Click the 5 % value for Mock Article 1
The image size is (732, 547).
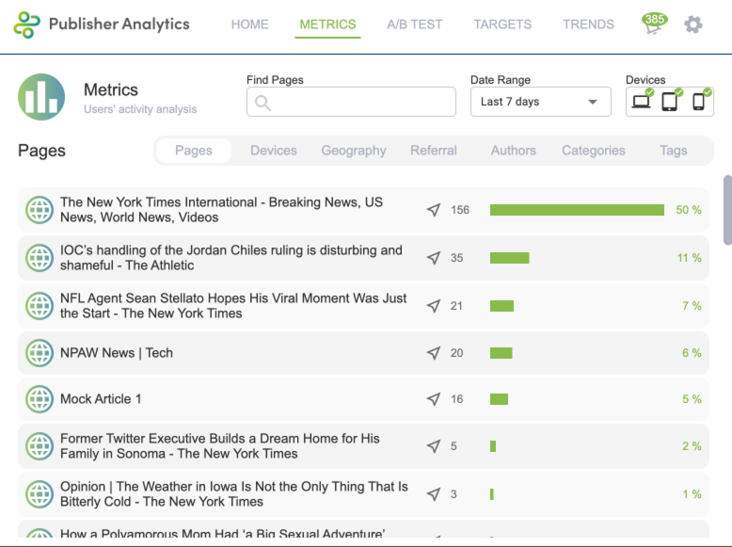tap(692, 399)
